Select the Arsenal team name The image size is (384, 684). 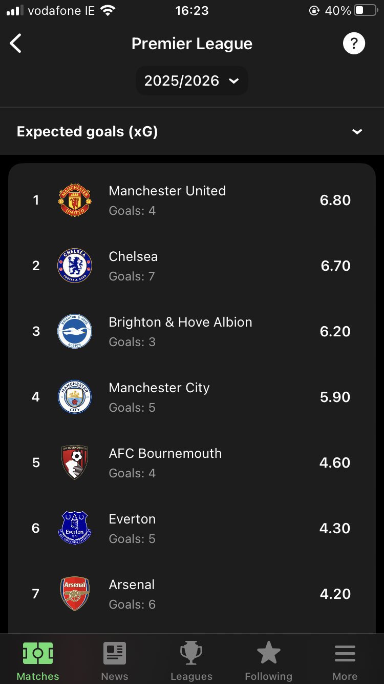(132, 585)
